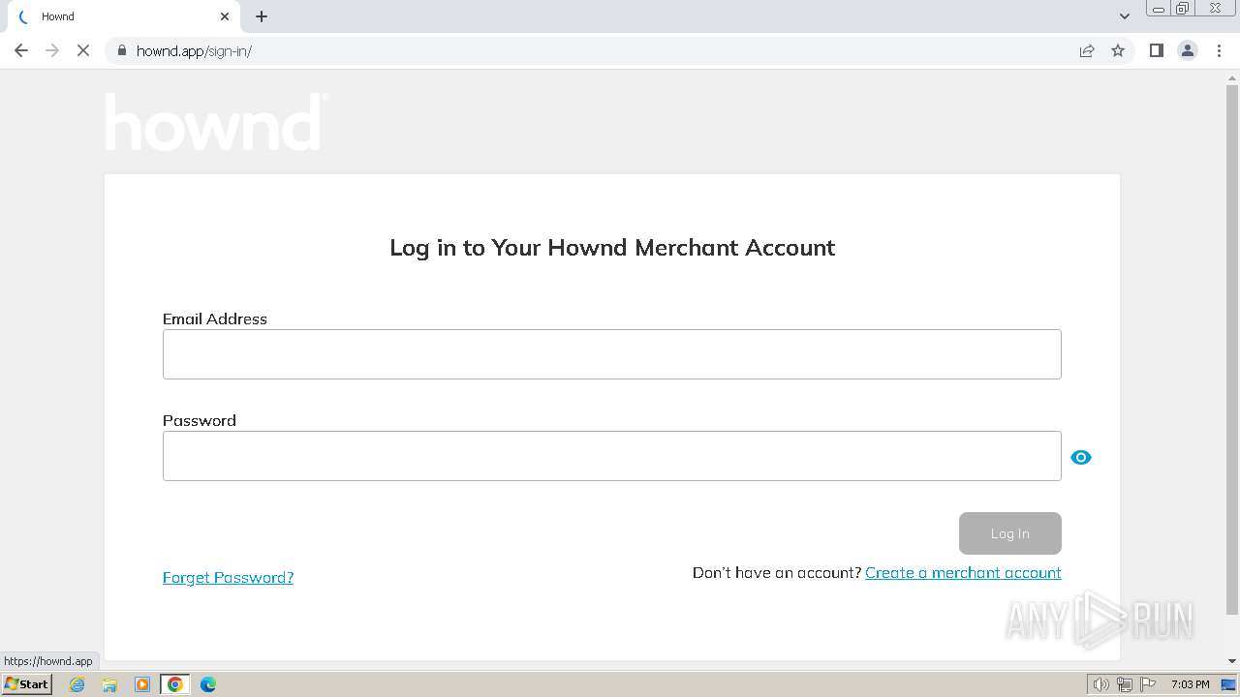Open a new browser tab
Viewport: 1240px width, 697px height.
point(262,16)
